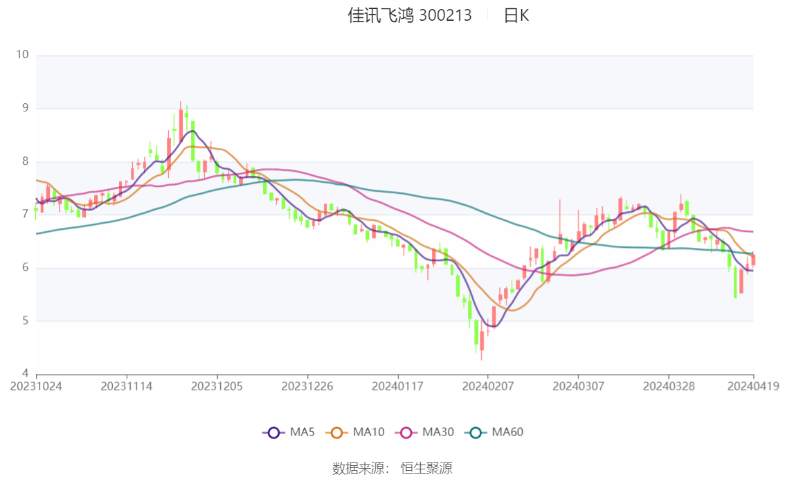Toggle MA30 series using its text label
The image size is (785, 477).
click(x=438, y=433)
